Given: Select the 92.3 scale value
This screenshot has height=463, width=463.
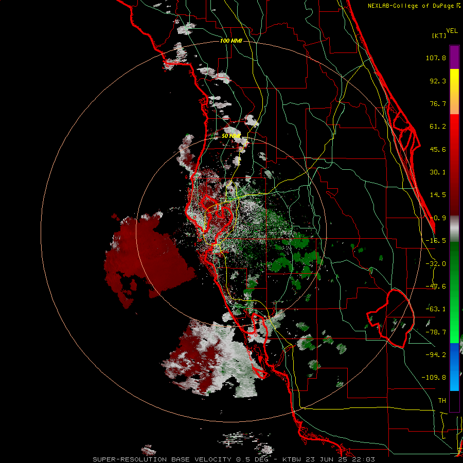Looking at the screenshot, I should (438, 81).
